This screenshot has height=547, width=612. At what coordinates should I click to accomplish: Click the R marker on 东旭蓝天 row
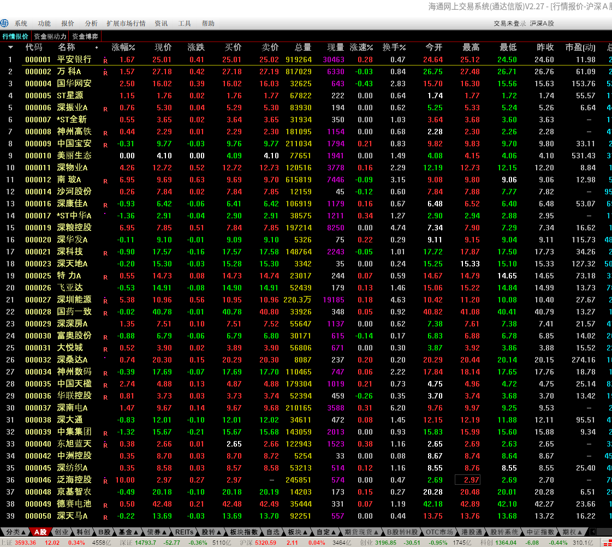point(105,445)
